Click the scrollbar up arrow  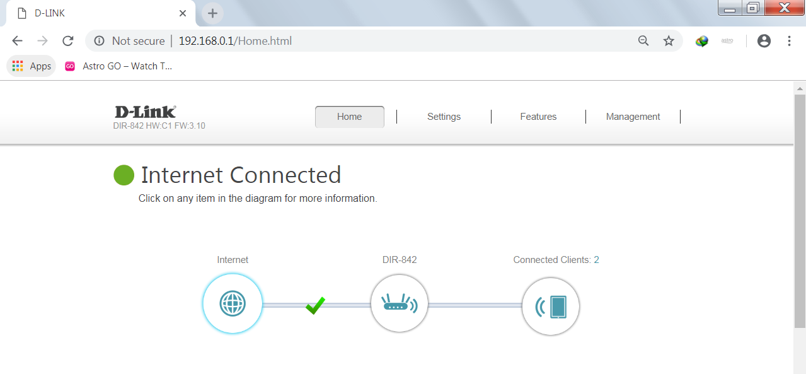[x=800, y=88]
